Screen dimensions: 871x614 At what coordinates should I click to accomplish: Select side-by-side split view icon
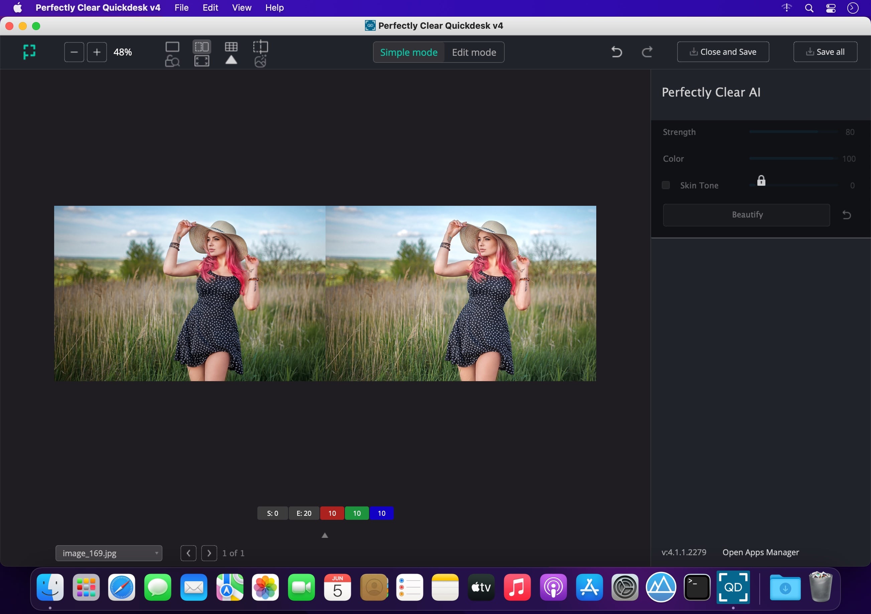(x=202, y=47)
